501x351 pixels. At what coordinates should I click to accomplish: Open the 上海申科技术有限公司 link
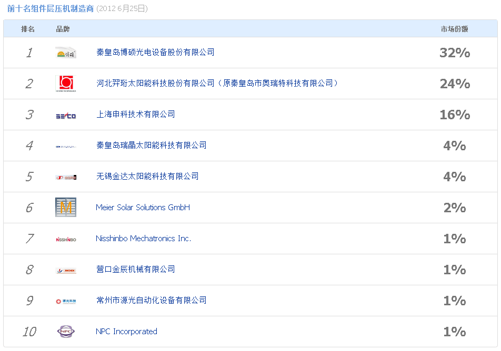(x=135, y=115)
